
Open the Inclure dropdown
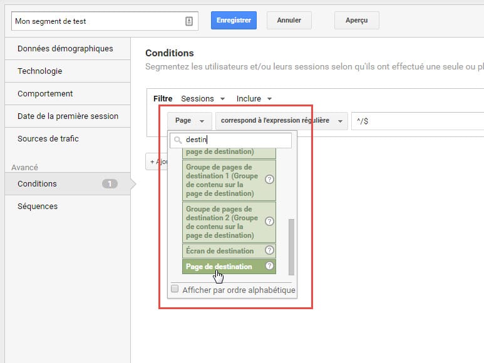click(x=254, y=98)
